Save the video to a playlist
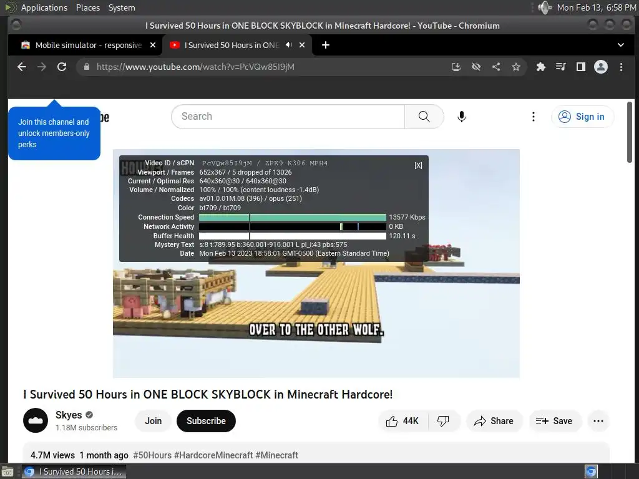 click(554, 421)
